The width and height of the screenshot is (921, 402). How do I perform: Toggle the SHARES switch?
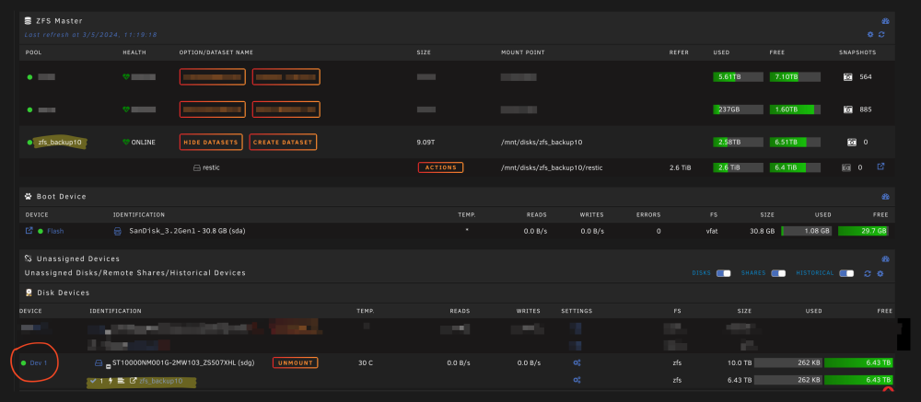tap(778, 273)
